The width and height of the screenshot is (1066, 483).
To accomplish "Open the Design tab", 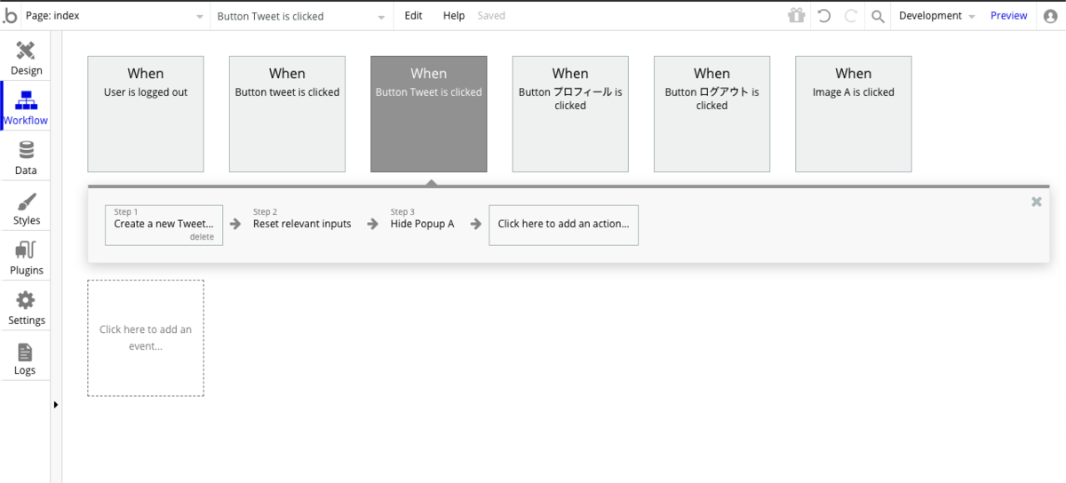I will pyautogui.click(x=26, y=59).
